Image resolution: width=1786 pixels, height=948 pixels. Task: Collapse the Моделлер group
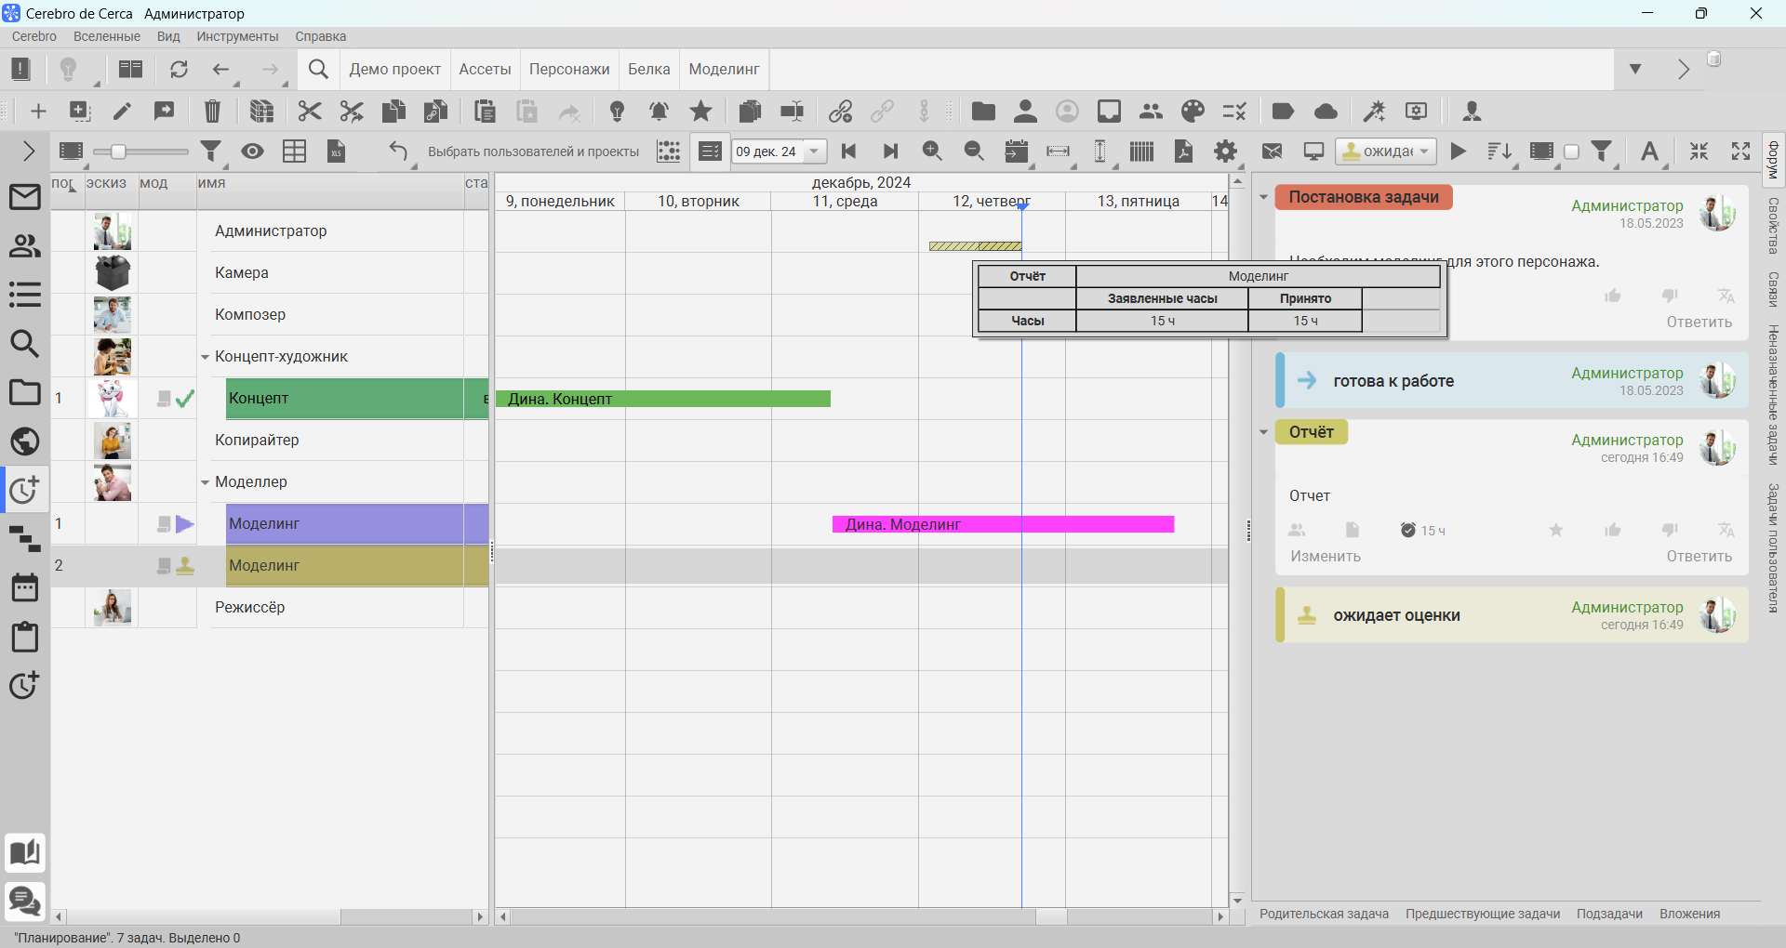click(x=206, y=482)
